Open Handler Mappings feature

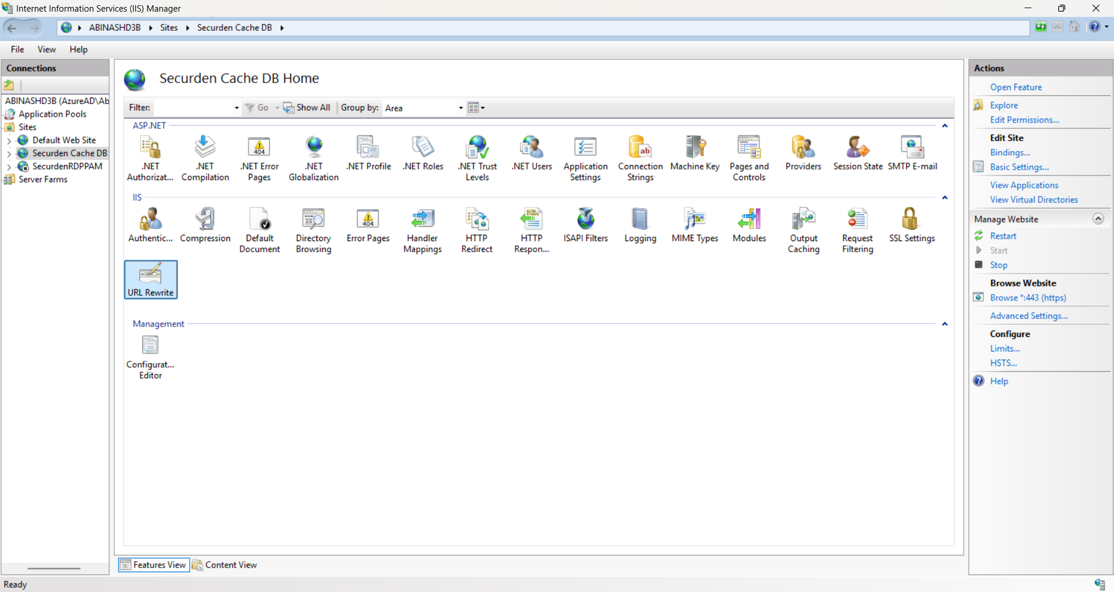click(423, 230)
